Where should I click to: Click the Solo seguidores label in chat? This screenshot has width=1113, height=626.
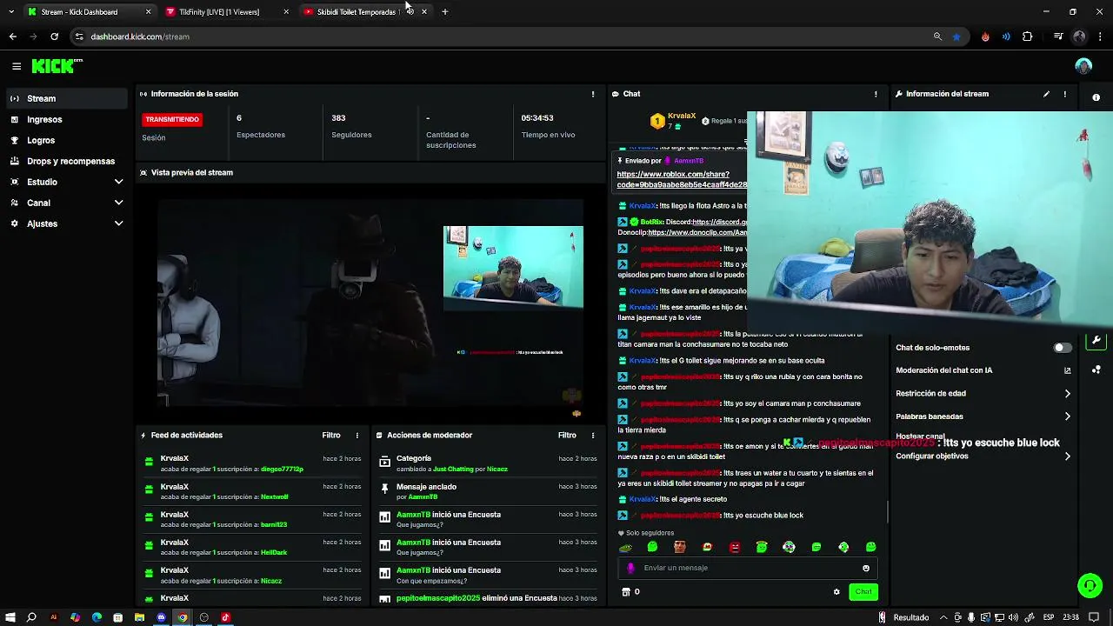point(650,533)
